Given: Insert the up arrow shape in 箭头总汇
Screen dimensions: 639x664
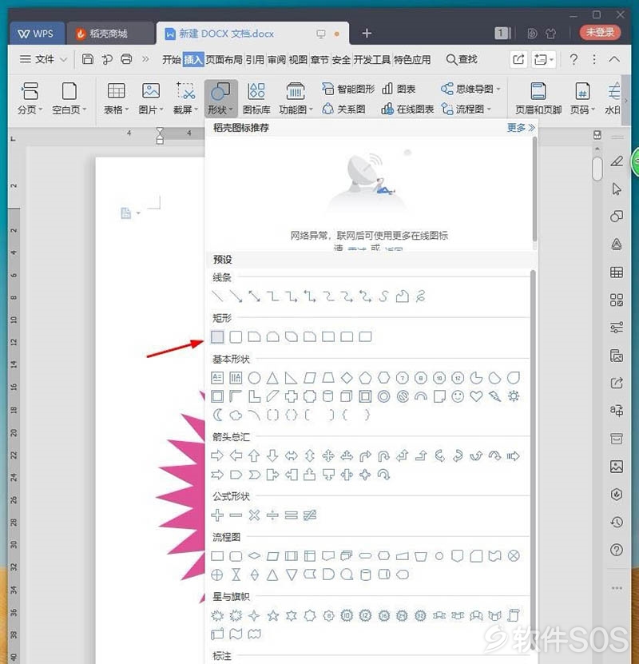Looking at the screenshot, I should 254,455.
